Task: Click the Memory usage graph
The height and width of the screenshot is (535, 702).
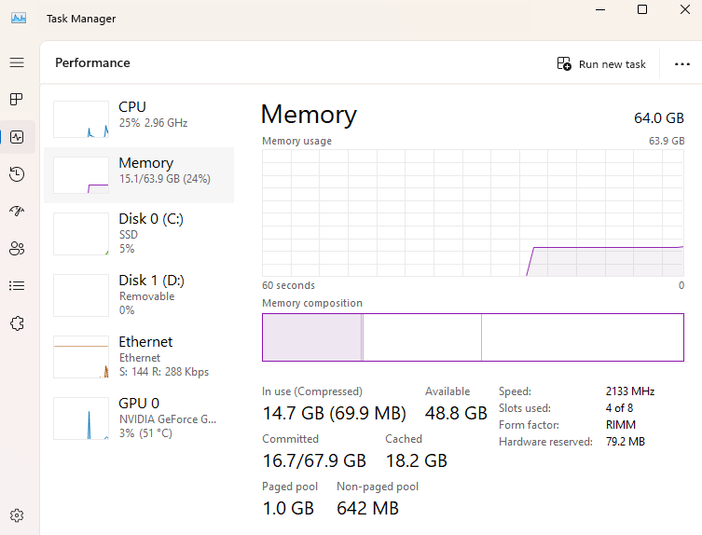Action: [473, 213]
